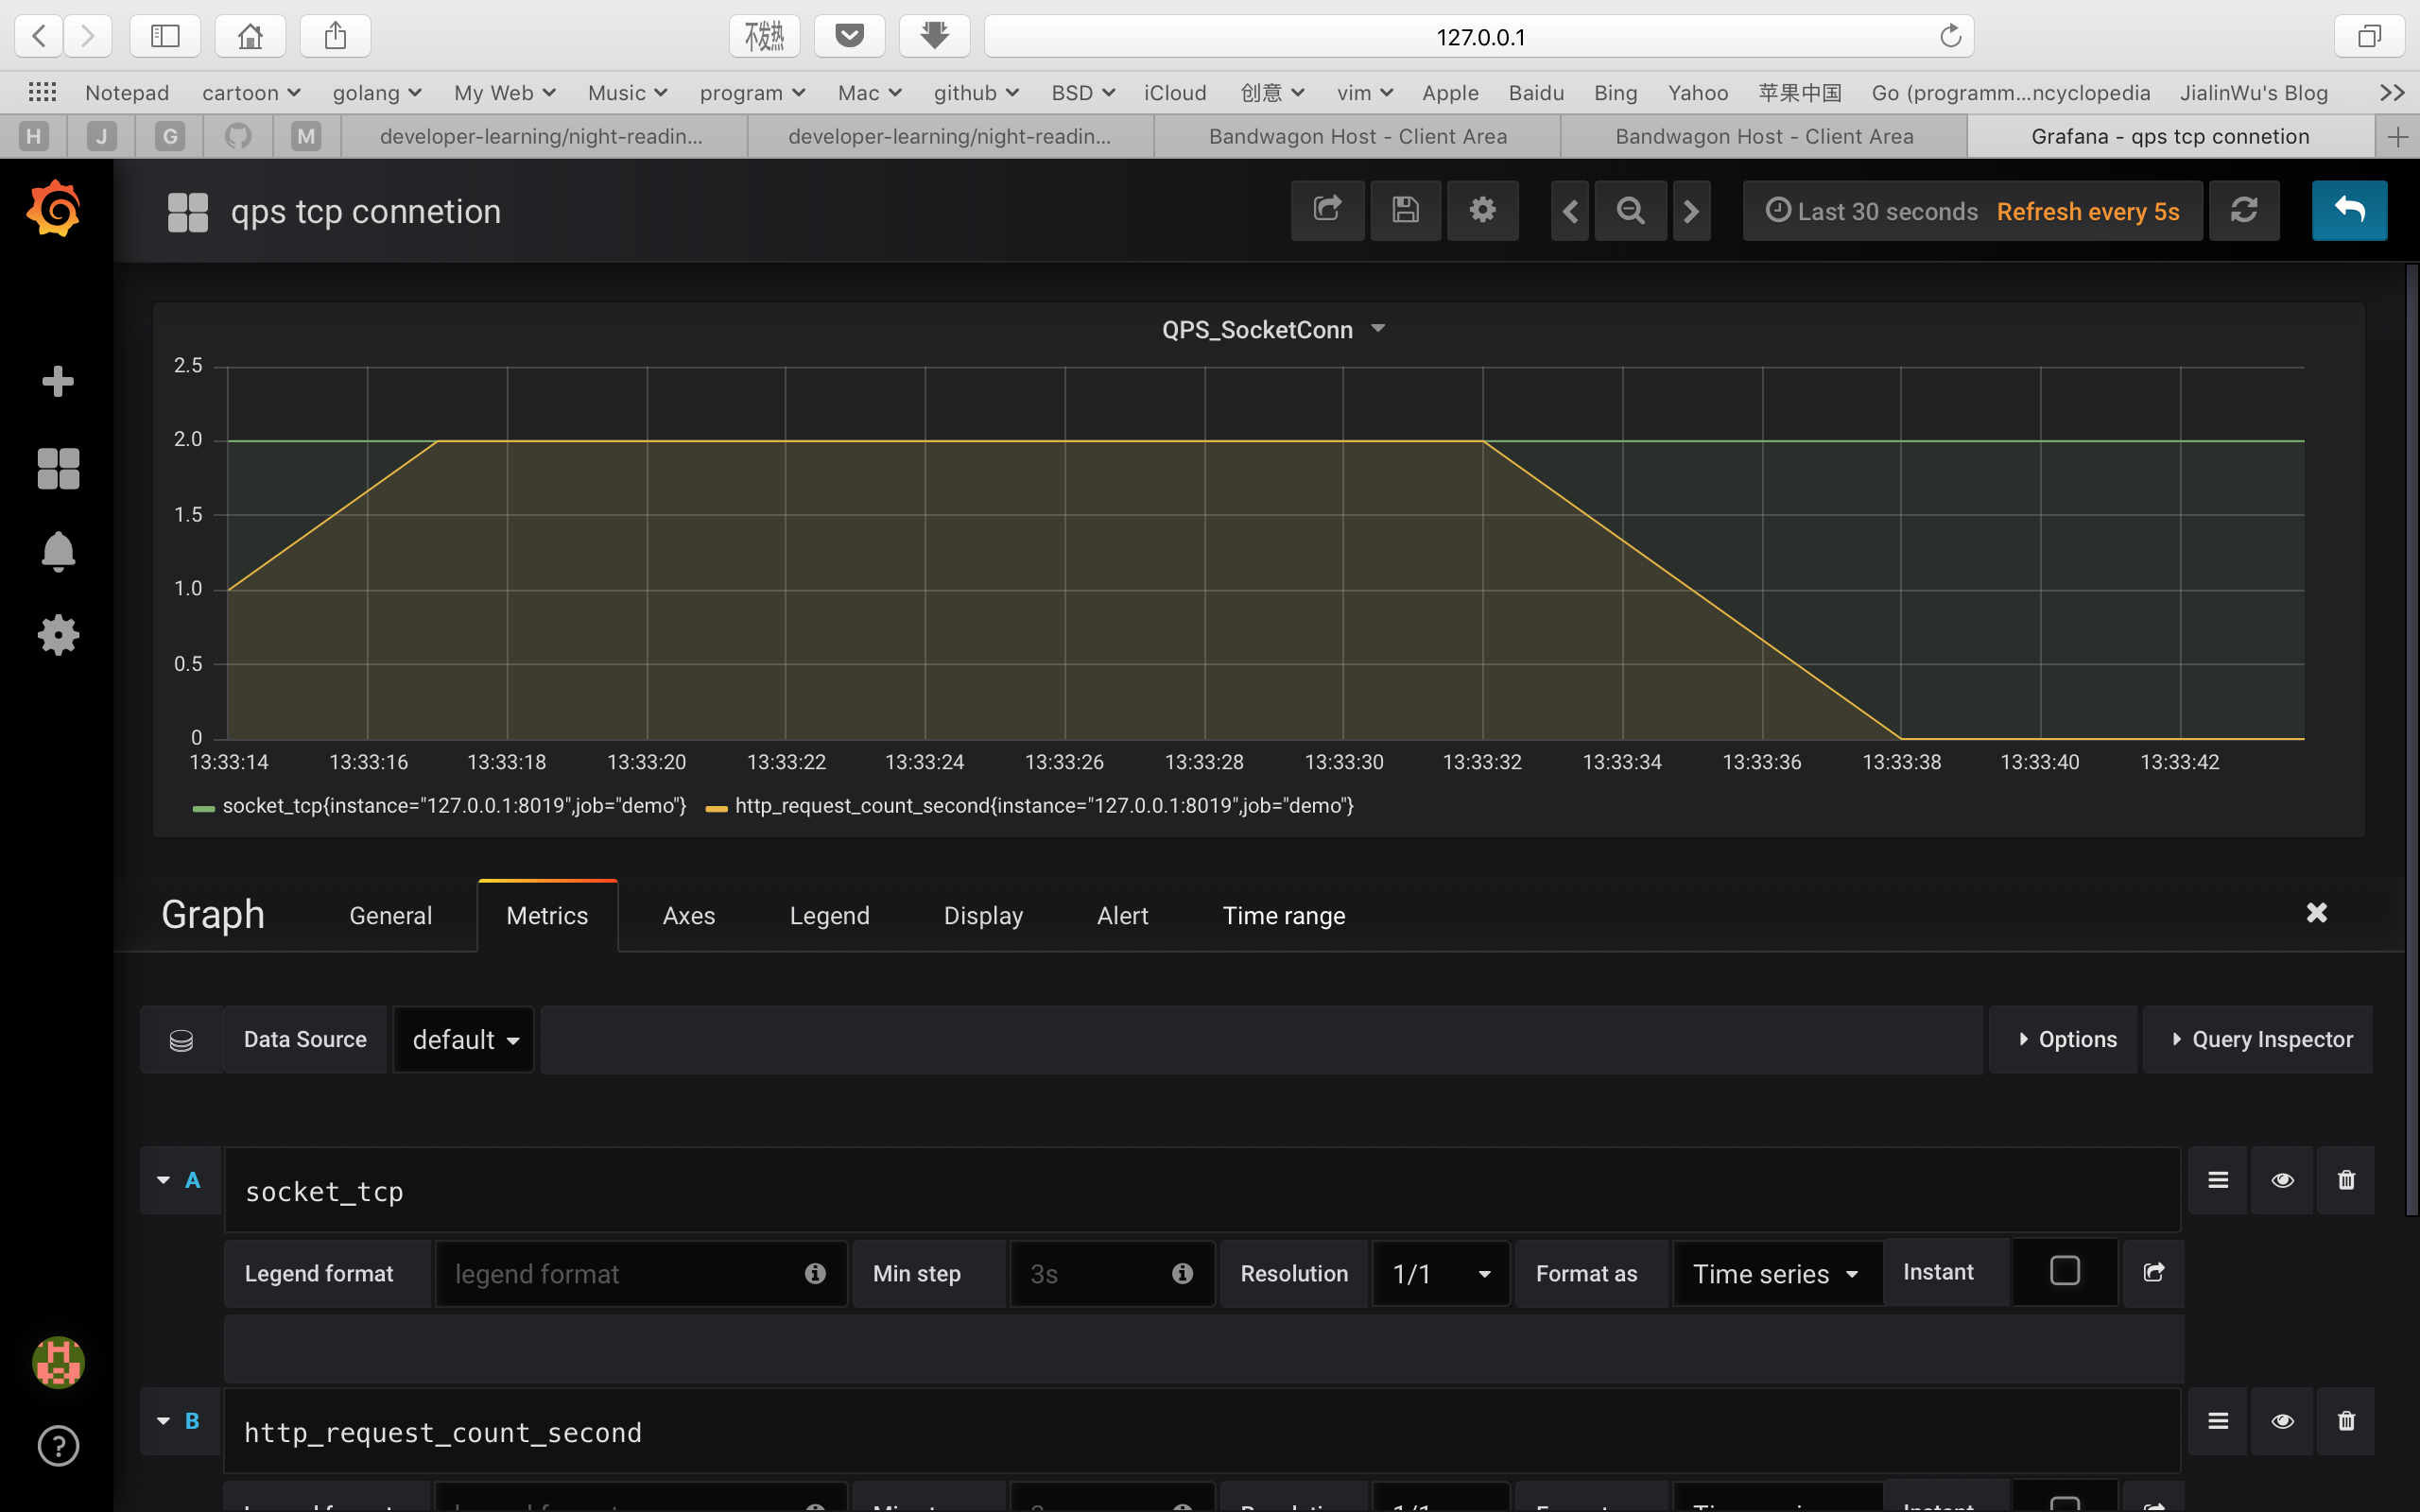Click the Refresh dashboard icon

[2244, 210]
